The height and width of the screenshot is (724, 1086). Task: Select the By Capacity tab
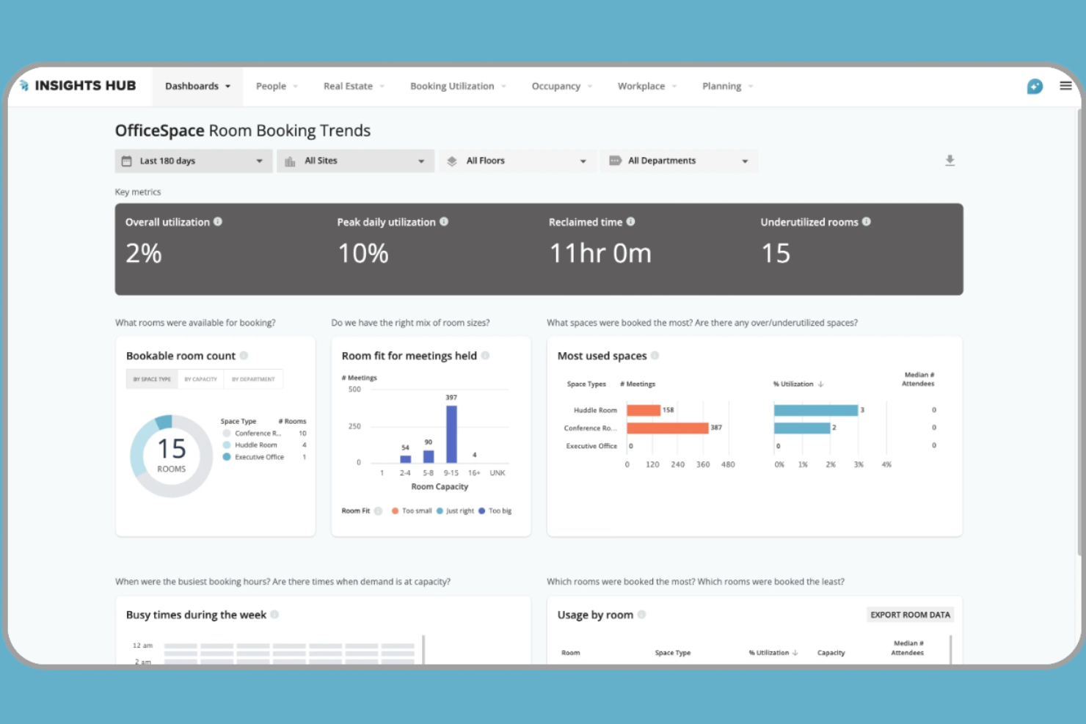pos(200,379)
